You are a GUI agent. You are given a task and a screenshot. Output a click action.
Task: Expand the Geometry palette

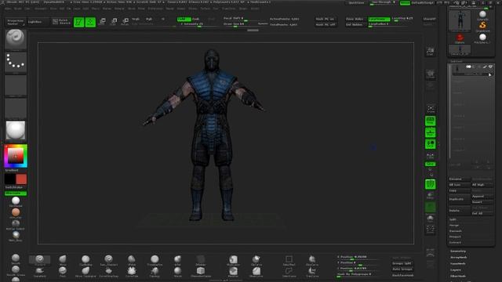[458, 251]
